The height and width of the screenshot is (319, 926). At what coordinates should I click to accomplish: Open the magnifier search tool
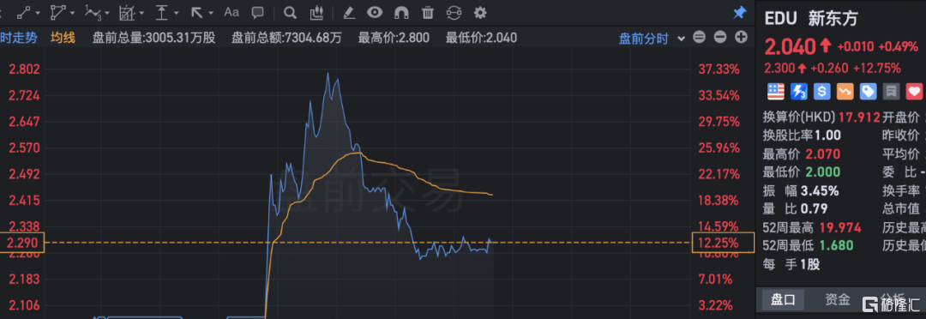(x=290, y=12)
